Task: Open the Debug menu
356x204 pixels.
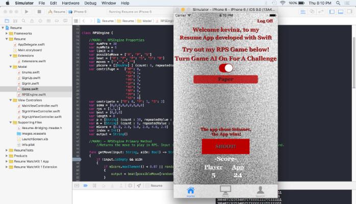Action: tap(90, 3)
